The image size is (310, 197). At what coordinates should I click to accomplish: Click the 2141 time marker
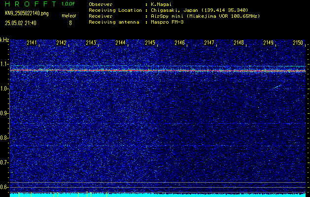click(x=32, y=43)
